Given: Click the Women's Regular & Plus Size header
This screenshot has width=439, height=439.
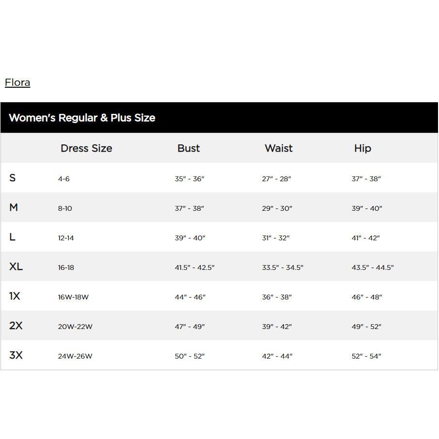Looking at the screenshot, I should [82, 118].
